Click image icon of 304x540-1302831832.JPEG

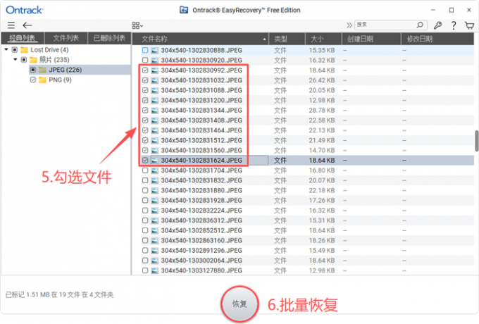click(x=155, y=180)
